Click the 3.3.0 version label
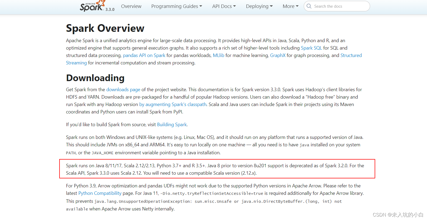Image resolution: width=427 pixels, height=220 pixels. point(110,9)
